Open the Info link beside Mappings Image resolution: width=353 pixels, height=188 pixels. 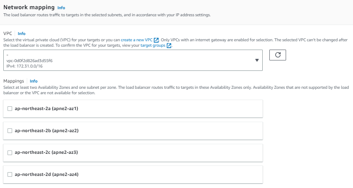click(x=33, y=81)
